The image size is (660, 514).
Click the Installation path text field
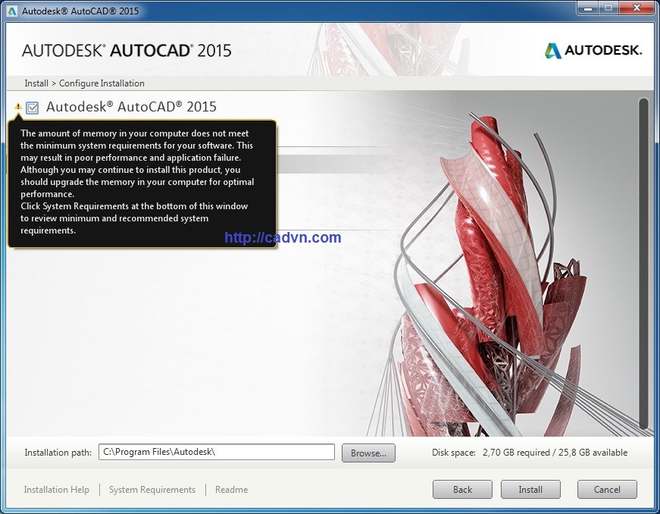click(217, 452)
